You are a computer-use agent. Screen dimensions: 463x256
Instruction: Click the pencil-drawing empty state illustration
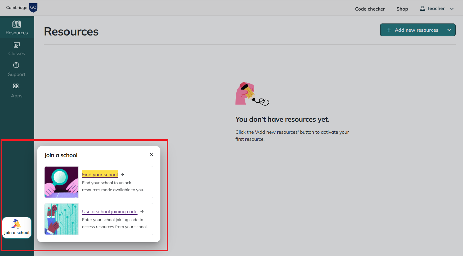252,94
